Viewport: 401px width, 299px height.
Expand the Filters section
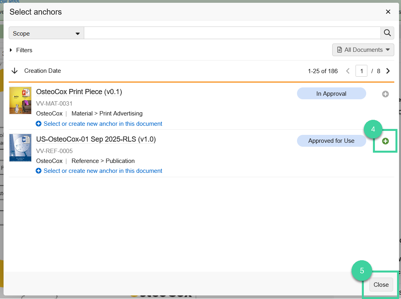click(x=21, y=50)
